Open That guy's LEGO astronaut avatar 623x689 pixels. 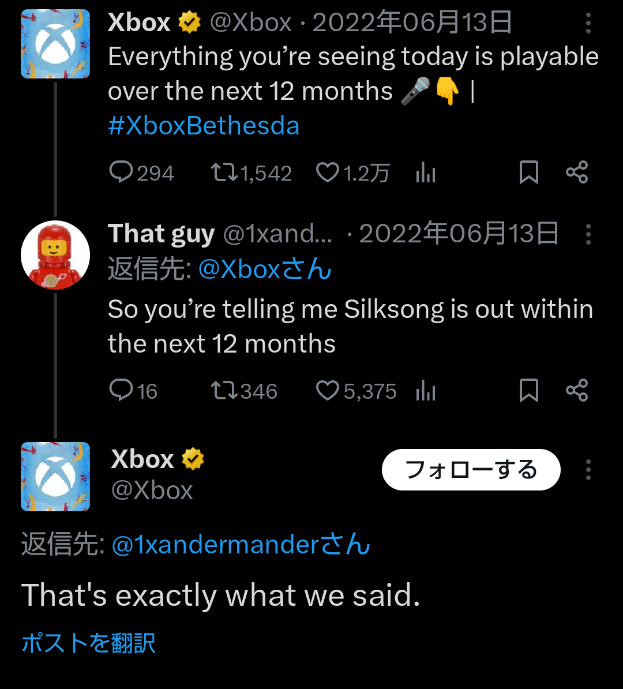[55, 255]
